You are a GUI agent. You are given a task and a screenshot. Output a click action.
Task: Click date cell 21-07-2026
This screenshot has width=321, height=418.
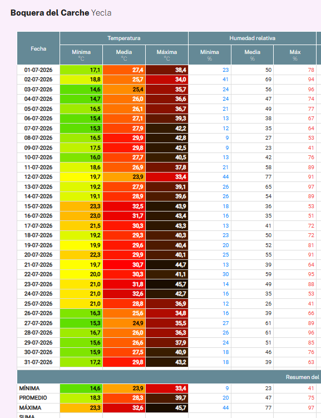(38, 264)
